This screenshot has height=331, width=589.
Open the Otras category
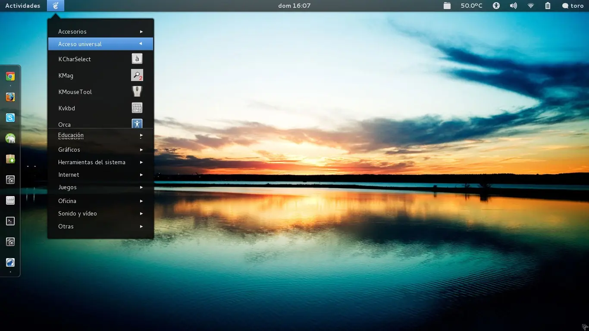100,226
